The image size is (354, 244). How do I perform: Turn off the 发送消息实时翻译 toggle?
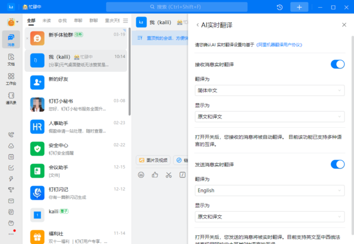point(337,164)
